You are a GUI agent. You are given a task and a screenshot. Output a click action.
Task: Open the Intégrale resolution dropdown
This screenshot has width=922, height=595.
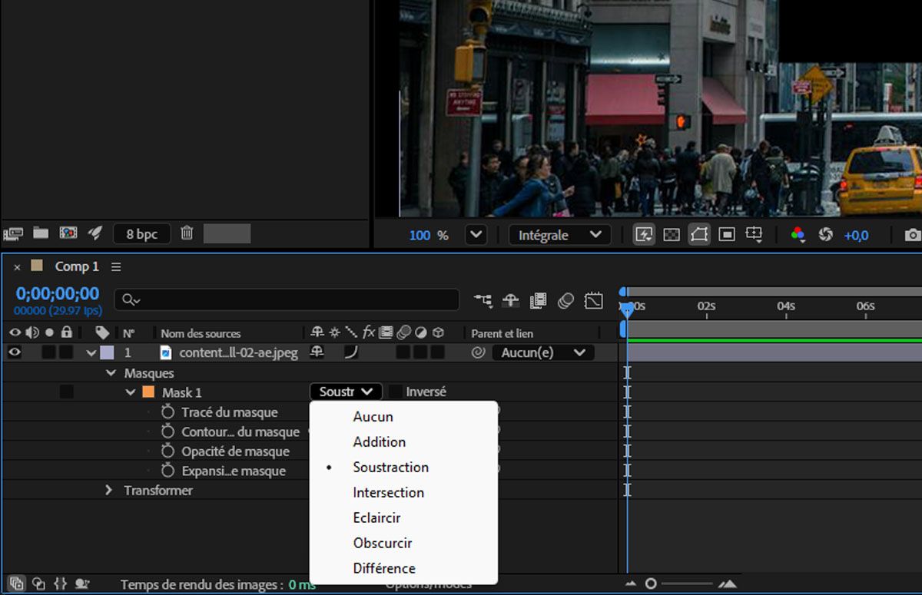pyautogui.click(x=559, y=235)
